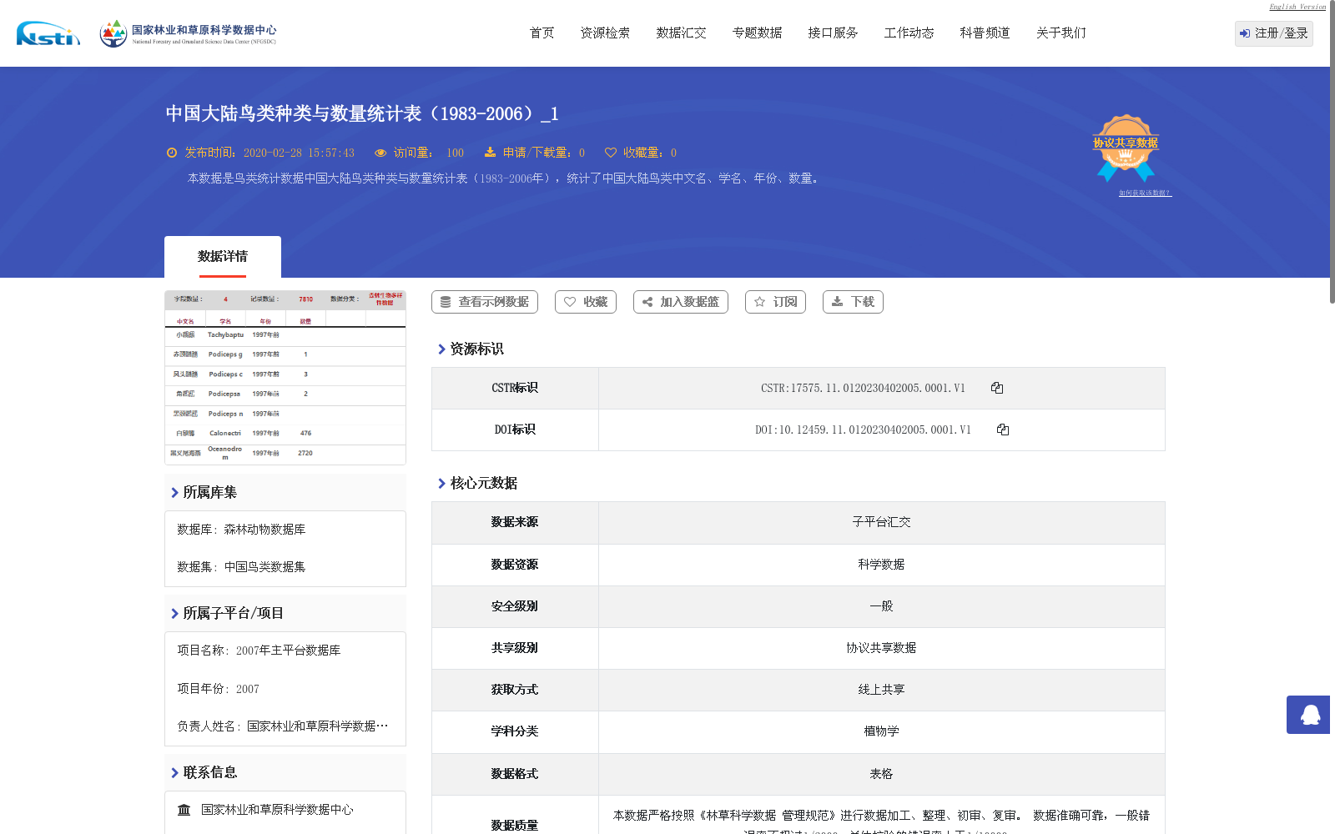Open the 科普频道 menu
Viewport: 1335px width, 834px height.
[985, 33]
